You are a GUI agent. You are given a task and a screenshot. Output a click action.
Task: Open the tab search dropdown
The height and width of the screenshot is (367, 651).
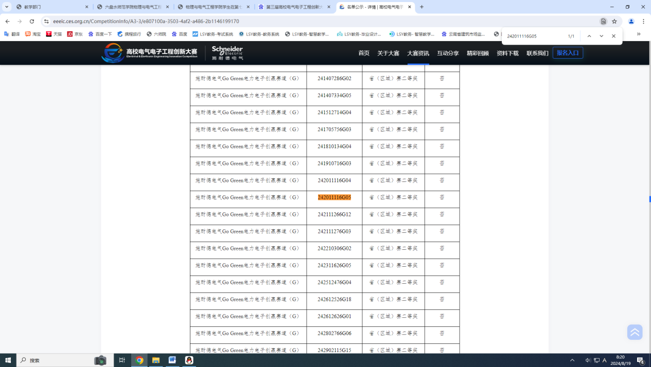click(x=7, y=7)
